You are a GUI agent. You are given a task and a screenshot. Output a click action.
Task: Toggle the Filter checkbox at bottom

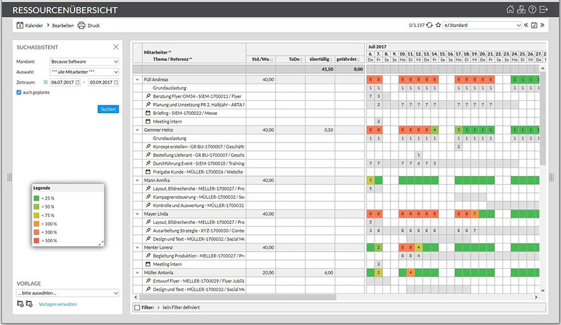click(137, 307)
